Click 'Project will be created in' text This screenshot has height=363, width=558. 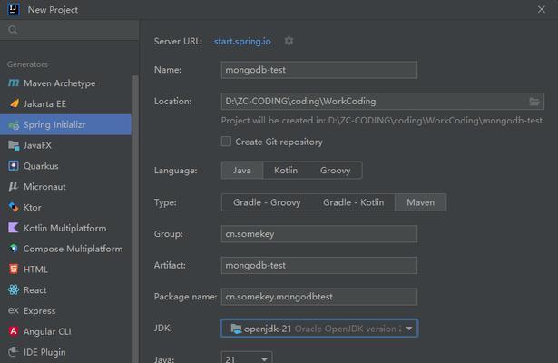coord(381,121)
